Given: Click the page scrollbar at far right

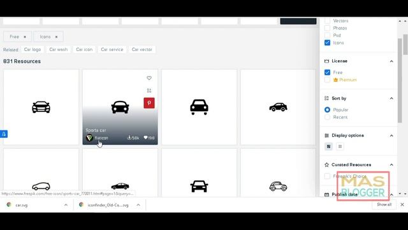Looking at the screenshot, I should [405, 44].
